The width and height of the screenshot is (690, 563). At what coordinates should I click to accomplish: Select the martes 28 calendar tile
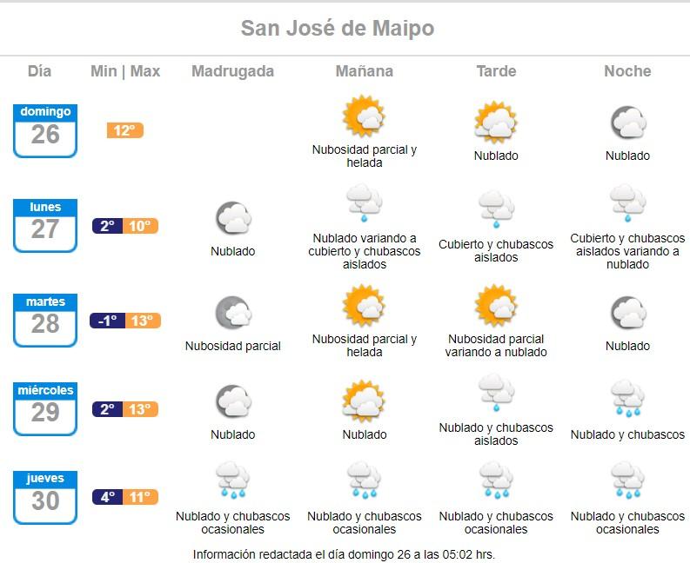(x=45, y=320)
